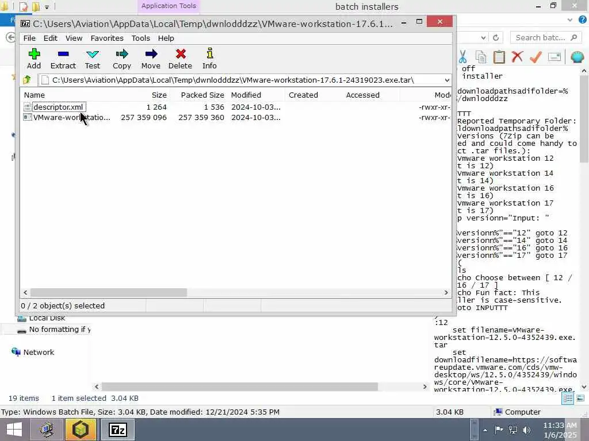
Task: Click the descriptor.xml file icon
Action: click(27, 107)
